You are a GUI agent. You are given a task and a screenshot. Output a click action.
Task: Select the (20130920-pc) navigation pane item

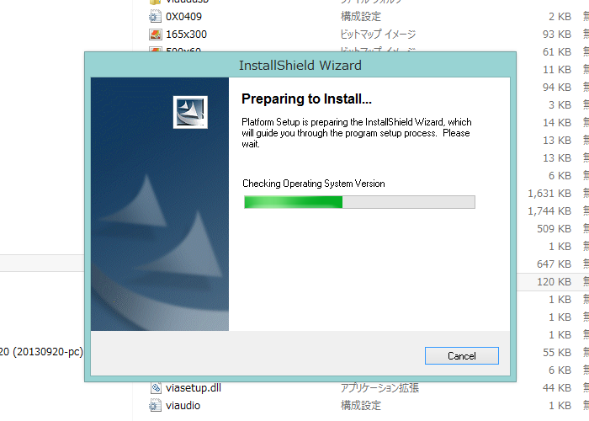(41, 352)
